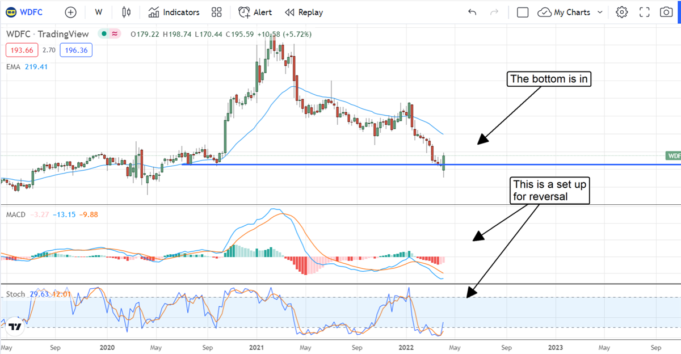Toggle the green market status dot
Image resolution: width=681 pixels, height=354 pixels.
click(x=104, y=34)
